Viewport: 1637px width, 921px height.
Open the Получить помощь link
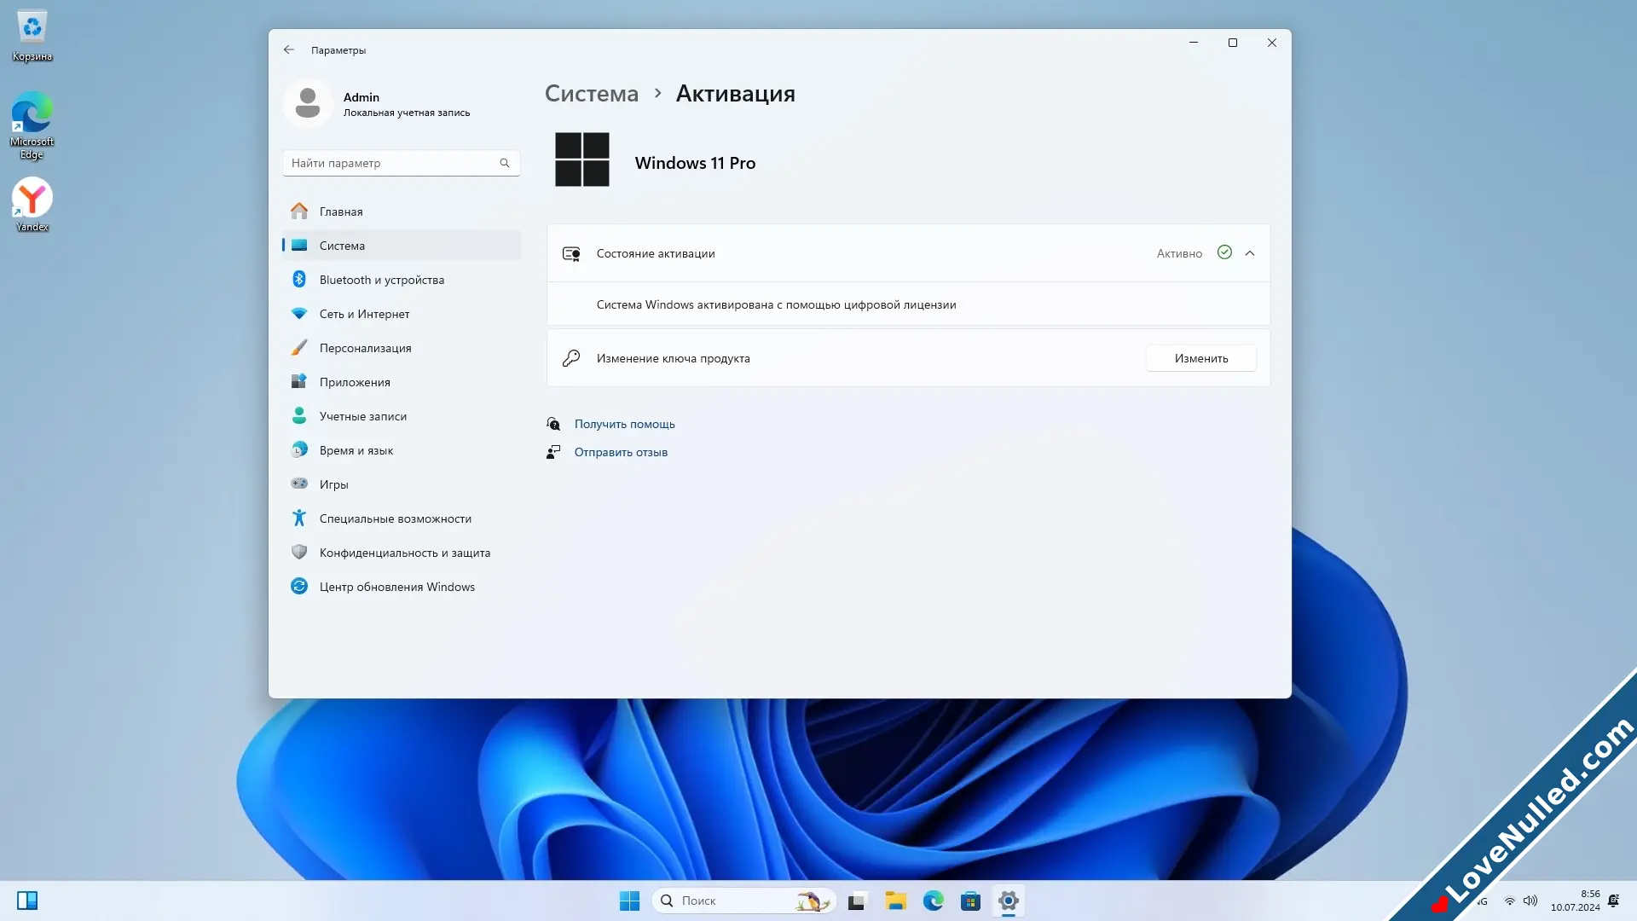click(x=624, y=424)
